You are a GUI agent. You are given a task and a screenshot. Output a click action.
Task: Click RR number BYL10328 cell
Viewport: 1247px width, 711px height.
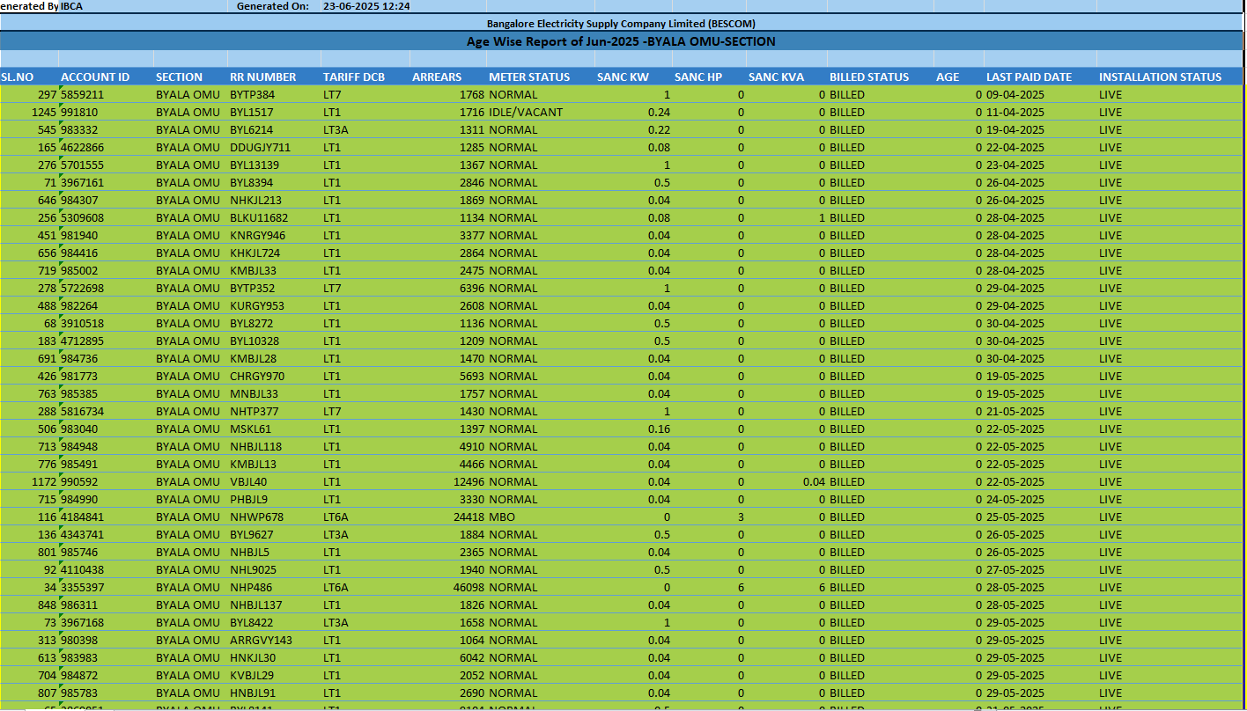click(274, 341)
